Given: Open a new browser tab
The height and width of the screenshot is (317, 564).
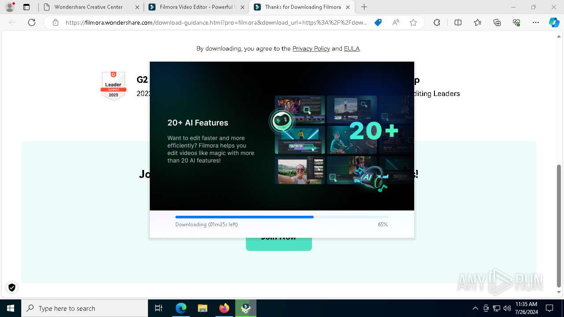Looking at the screenshot, I should (x=364, y=7).
